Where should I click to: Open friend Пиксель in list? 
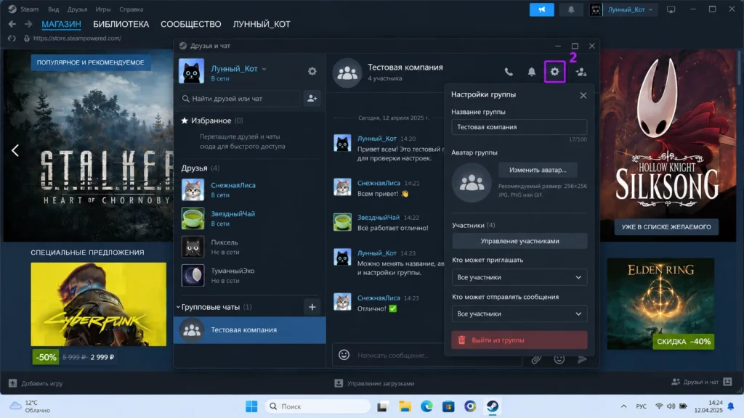click(250, 247)
